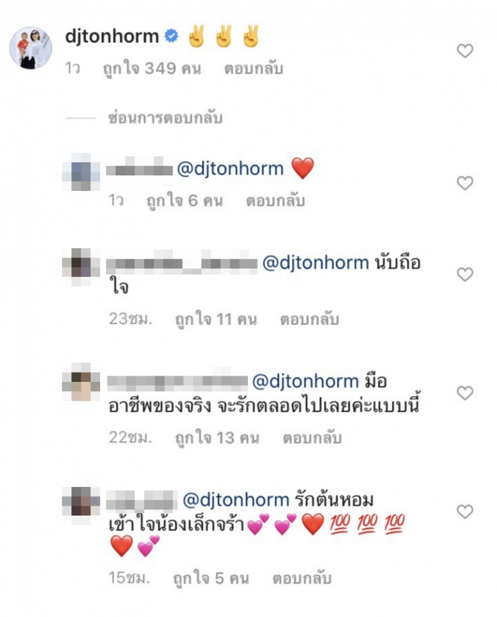Tap the heart beside the นับถือใจ reply
Image resolution: width=497 pixels, height=617 pixels.
(x=465, y=274)
